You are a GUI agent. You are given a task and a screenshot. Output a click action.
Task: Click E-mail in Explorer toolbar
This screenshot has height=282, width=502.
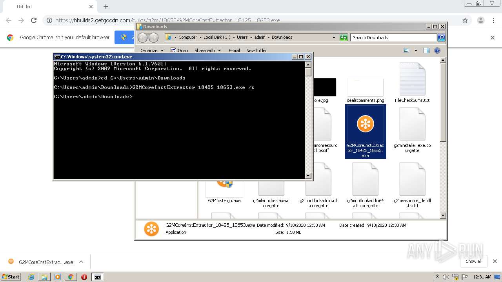tap(234, 51)
